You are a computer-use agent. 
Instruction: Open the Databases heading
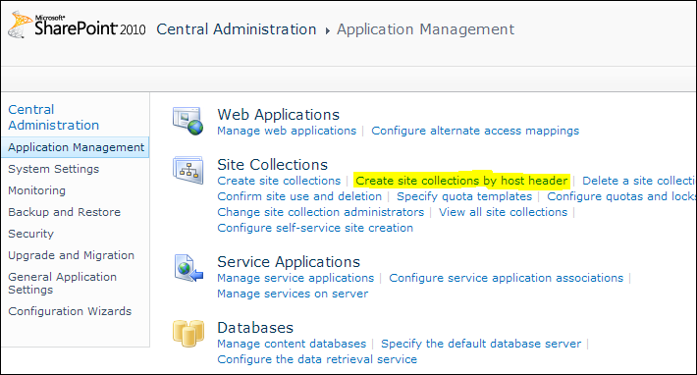pos(255,328)
